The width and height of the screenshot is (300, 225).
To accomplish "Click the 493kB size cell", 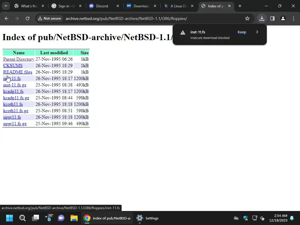I will pos(81,85).
